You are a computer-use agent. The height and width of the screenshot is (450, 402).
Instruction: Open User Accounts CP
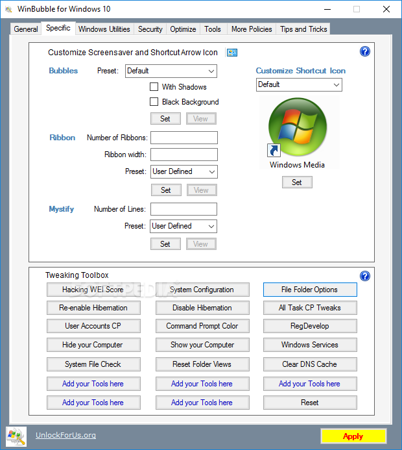(93, 326)
